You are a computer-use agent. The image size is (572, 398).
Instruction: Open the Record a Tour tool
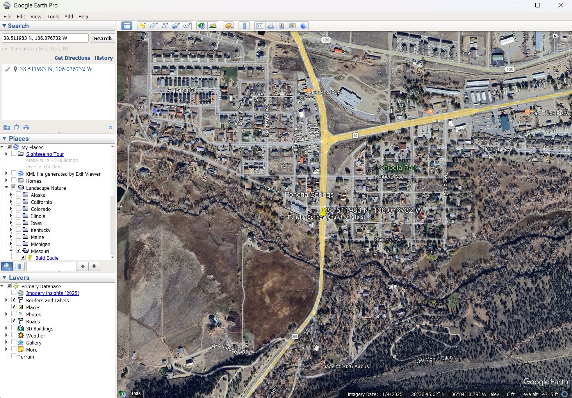pyautogui.click(x=187, y=26)
